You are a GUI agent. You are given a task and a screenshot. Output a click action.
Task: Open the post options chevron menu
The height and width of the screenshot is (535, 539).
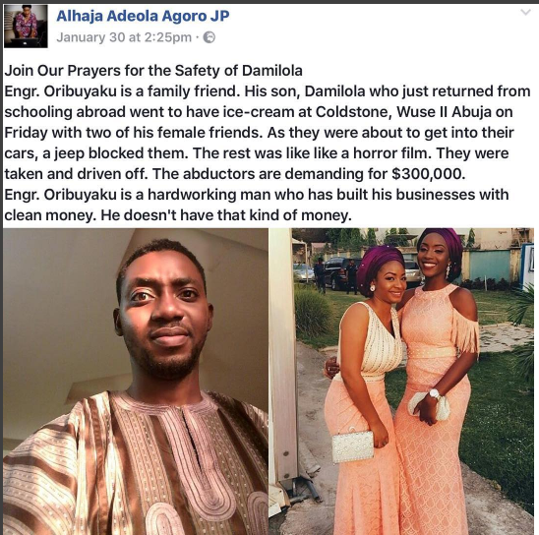525,13
